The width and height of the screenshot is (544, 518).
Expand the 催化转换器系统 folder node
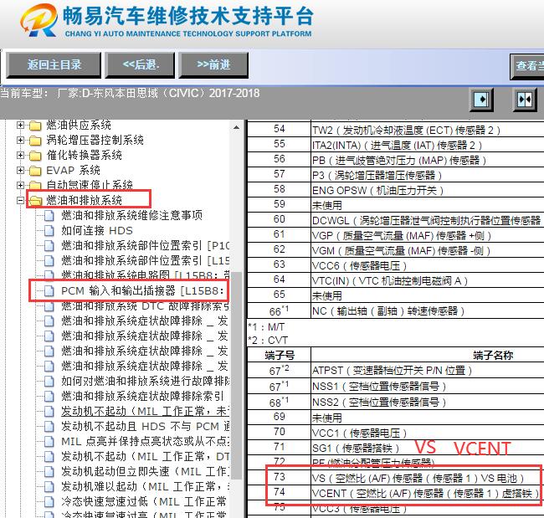coord(20,155)
